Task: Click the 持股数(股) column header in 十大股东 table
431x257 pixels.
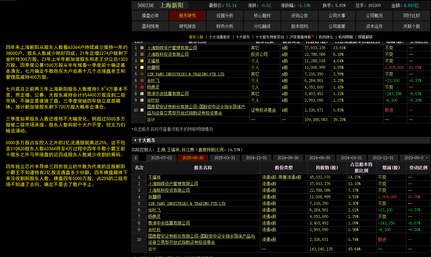Action: tap(327, 168)
